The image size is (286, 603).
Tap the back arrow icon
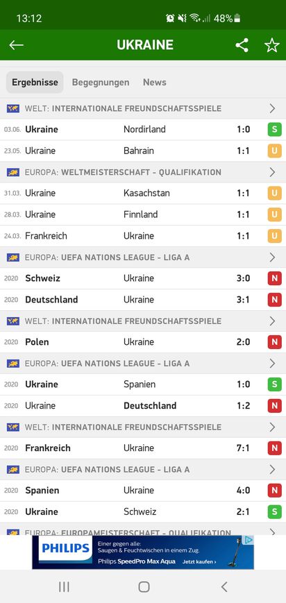16,45
